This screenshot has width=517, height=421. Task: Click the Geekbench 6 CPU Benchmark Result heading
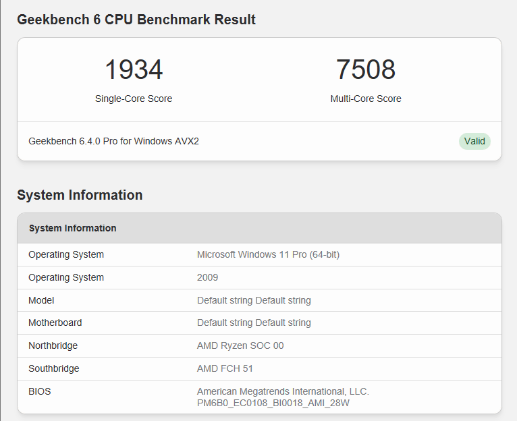(136, 20)
